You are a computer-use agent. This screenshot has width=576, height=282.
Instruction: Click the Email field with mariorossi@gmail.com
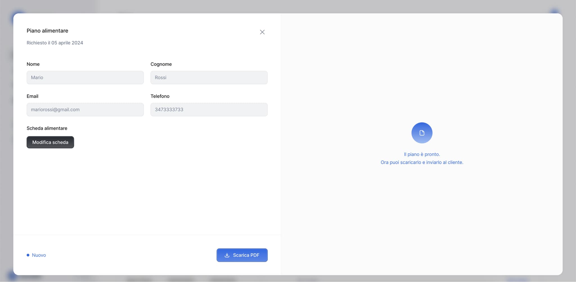[x=85, y=110]
